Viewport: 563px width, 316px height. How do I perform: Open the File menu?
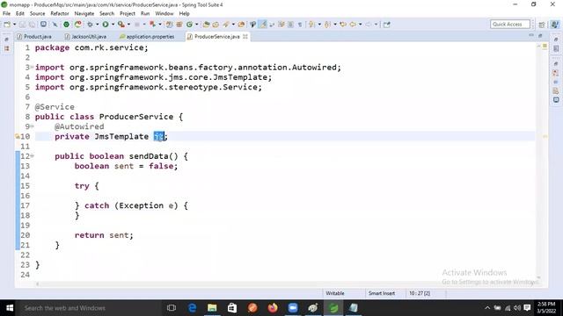[x=6, y=14]
